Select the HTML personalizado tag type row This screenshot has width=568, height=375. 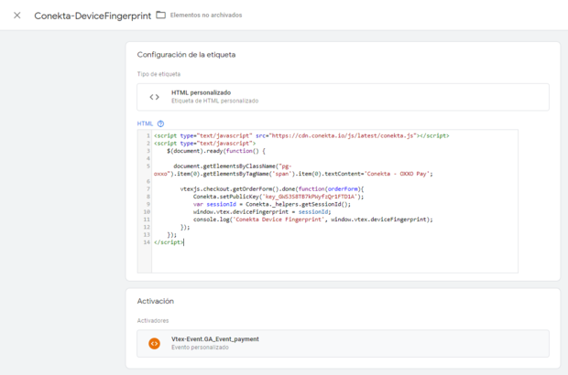343,97
